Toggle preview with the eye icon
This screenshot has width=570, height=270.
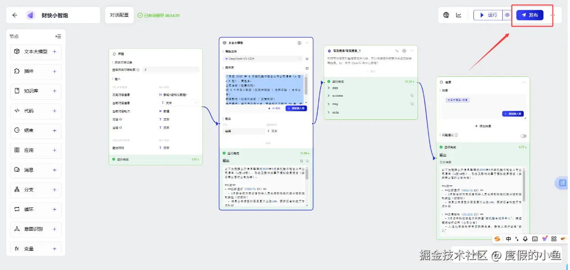(507, 15)
